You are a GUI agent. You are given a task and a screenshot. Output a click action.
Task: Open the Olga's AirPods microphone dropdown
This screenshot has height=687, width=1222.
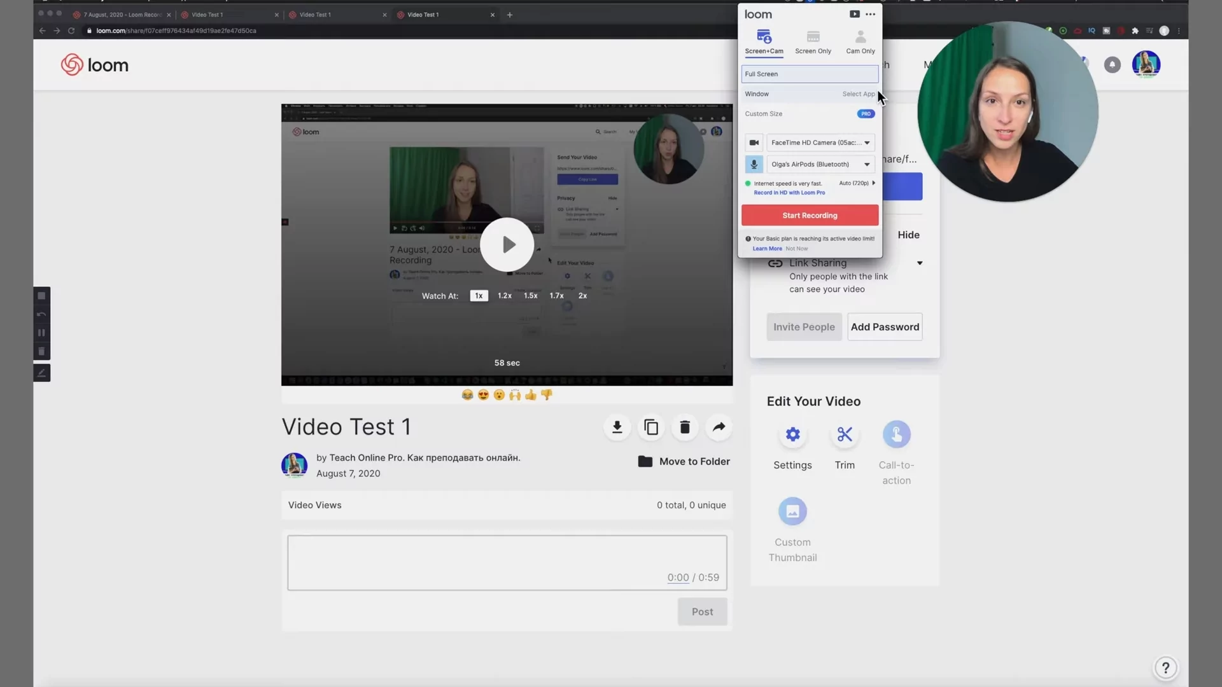tap(820, 164)
